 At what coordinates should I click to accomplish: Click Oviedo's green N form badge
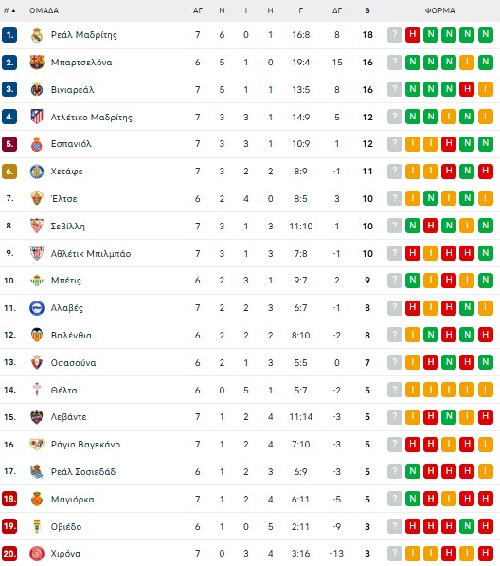click(x=467, y=526)
